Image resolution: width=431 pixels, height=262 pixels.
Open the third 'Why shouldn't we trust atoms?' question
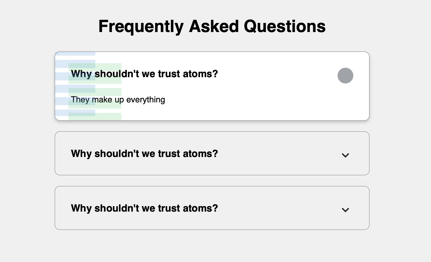pyautogui.click(x=144, y=208)
